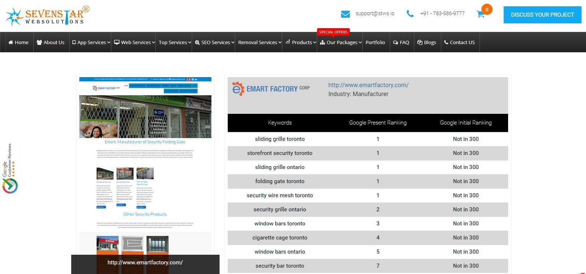Click the About Us people icon
The image size is (586, 274).
[x=39, y=43]
